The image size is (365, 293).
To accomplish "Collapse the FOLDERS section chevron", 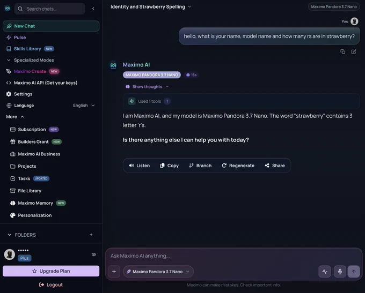I will tap(9, 235).
